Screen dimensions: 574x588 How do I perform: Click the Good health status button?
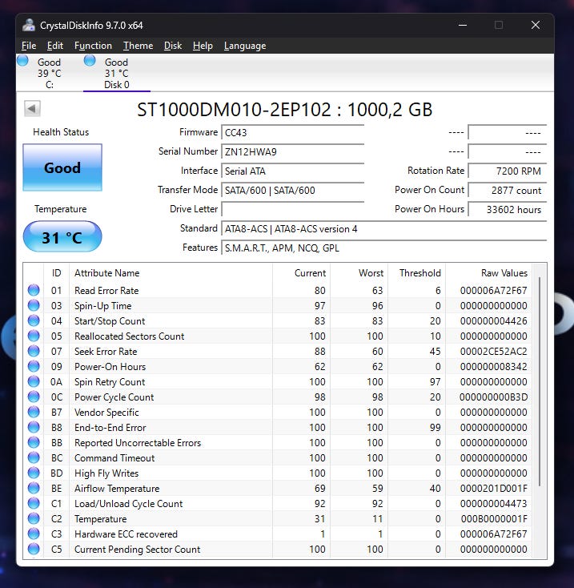(62, 167)
